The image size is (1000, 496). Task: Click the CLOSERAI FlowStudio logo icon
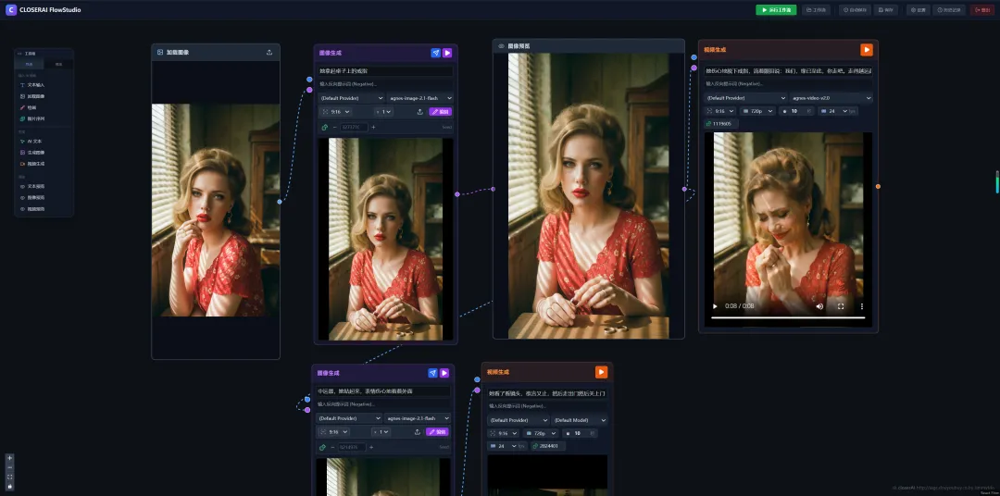(11, 9)
